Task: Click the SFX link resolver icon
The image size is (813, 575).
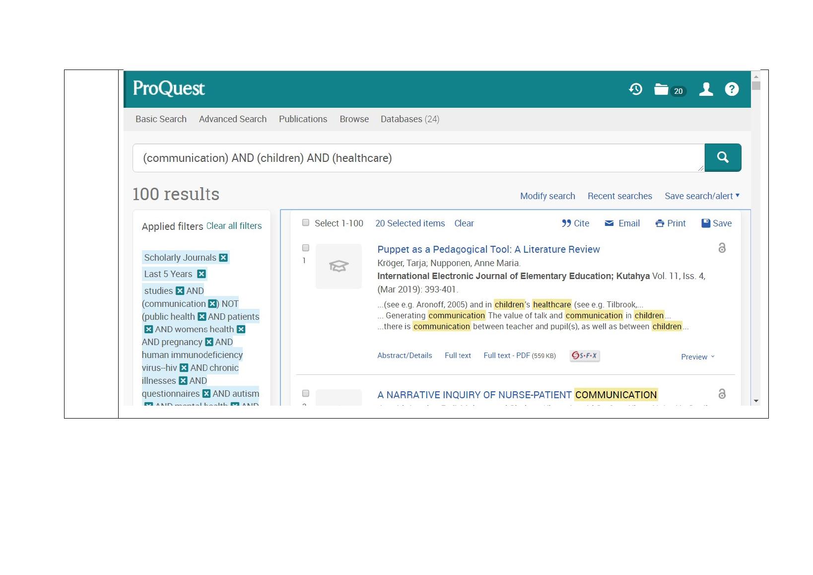Action: click(x=585, y=356)
